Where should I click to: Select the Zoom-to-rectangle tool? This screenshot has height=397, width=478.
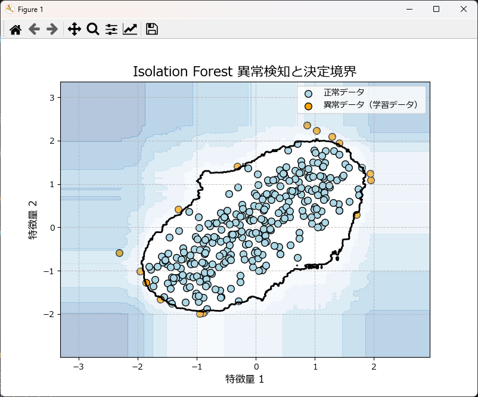pyautogui.click(x=92, y=29)
